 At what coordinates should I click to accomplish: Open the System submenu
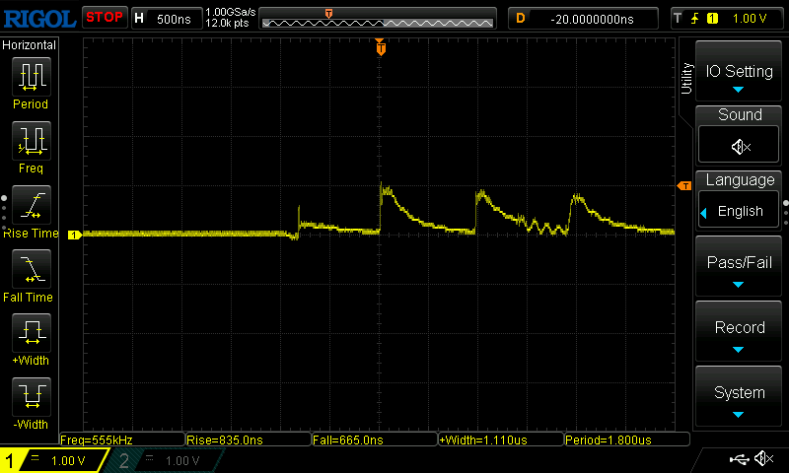coord(739,398)
